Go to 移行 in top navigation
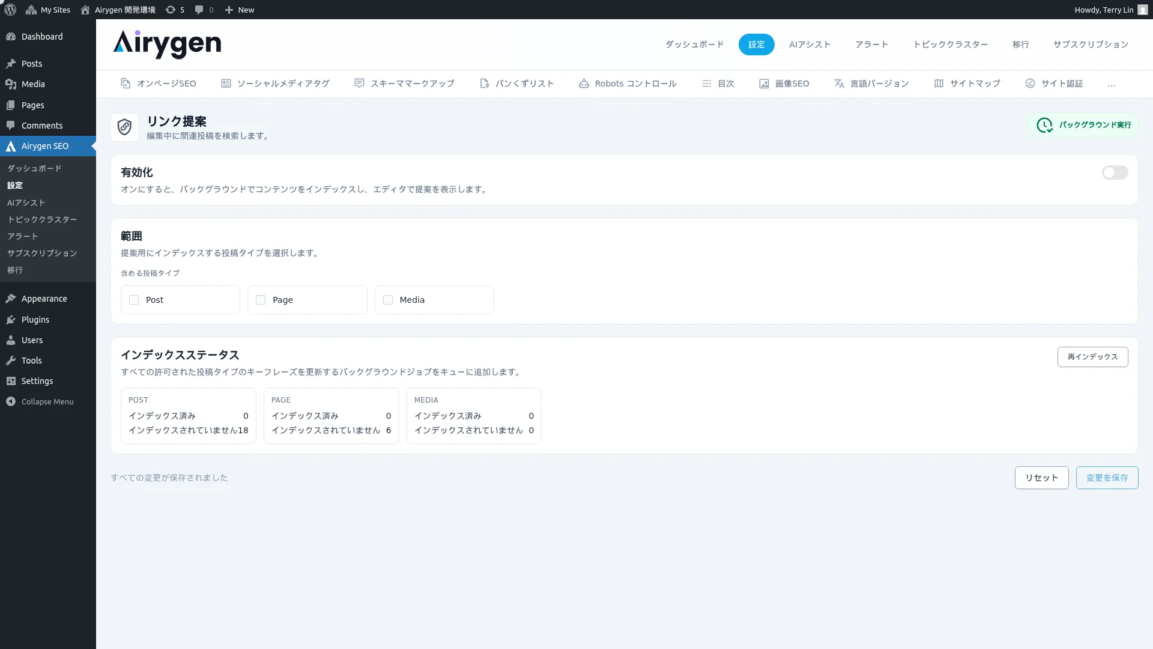The image size is (1153, 649). coord(1020,44)
